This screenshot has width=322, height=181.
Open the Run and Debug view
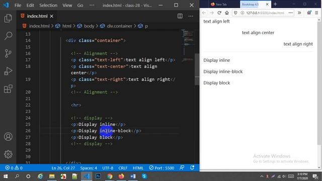(8, 71)
